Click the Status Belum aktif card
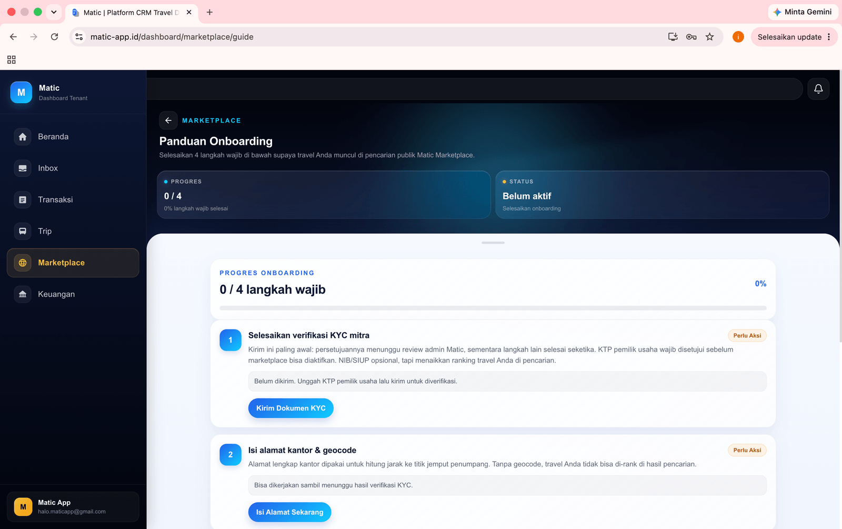Screen dimensions: 842x529 pos(663,195)
